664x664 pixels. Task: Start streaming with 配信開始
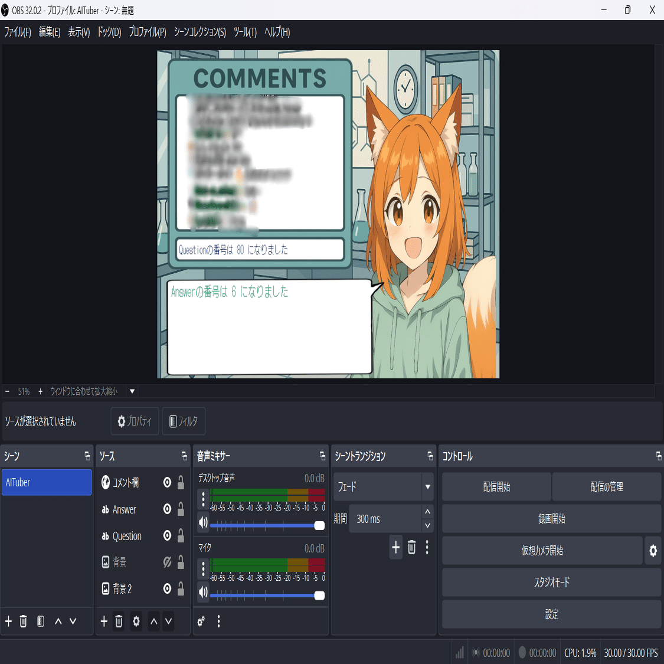click(x=496, y=486)
